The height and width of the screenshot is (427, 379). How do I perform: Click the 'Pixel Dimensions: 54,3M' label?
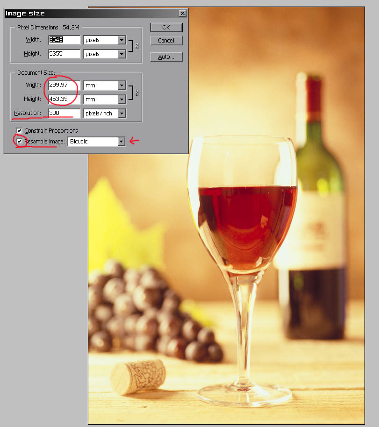point(48,28)
